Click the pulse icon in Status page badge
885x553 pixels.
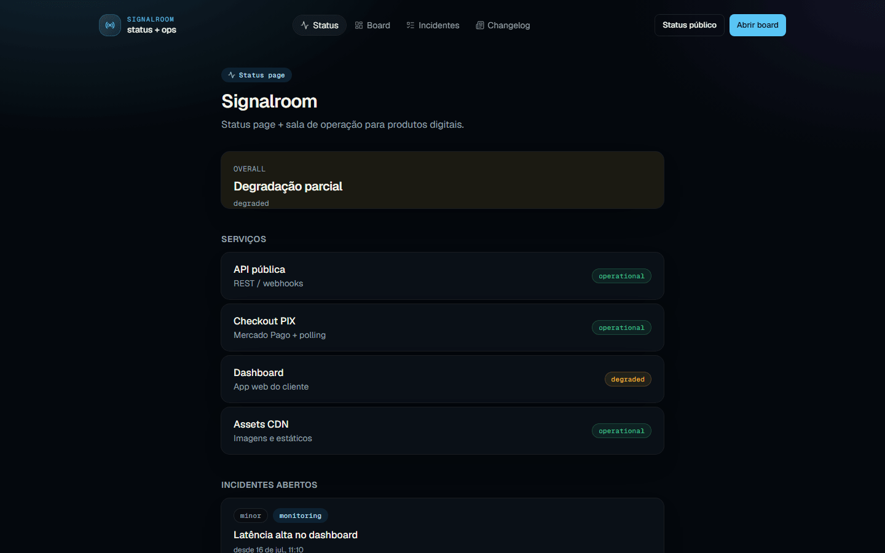click(x=232, y=75)
